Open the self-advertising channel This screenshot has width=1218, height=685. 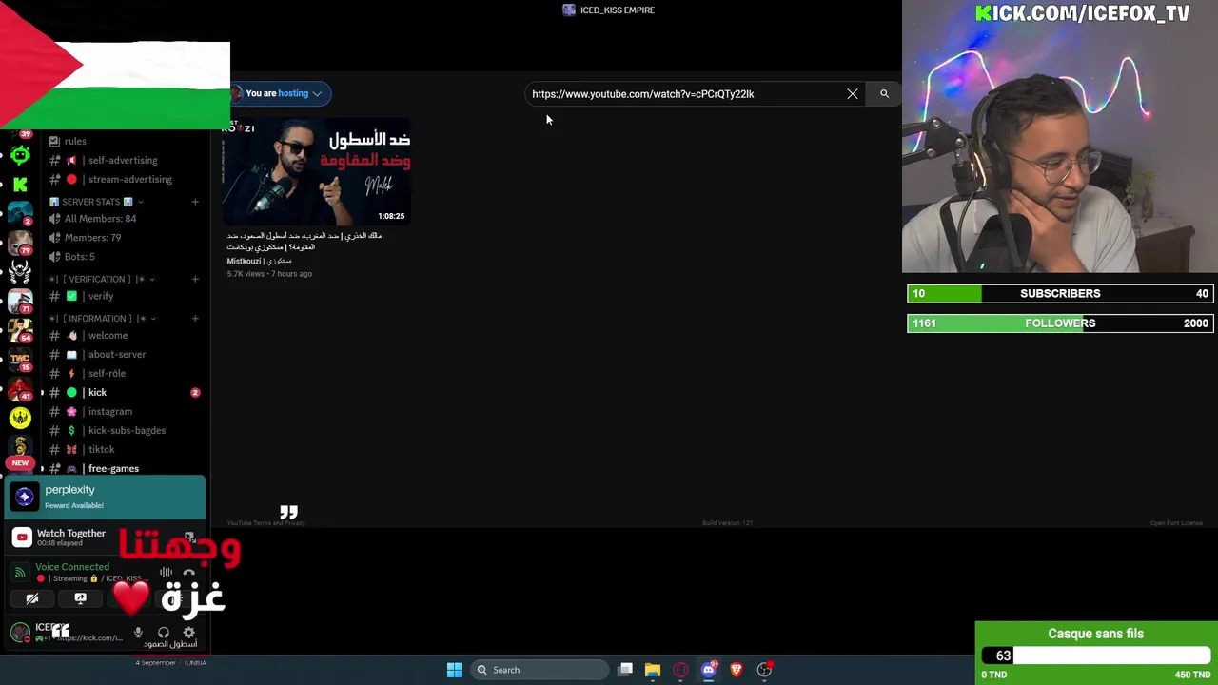click(x=123, y=160)
